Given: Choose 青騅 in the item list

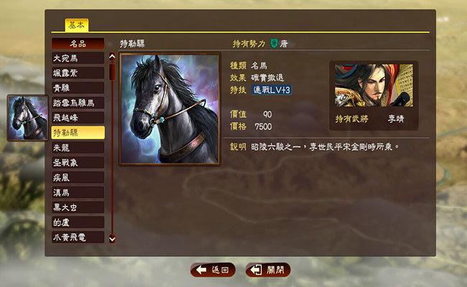Looking at the screenshot, I should click(78, 88).
